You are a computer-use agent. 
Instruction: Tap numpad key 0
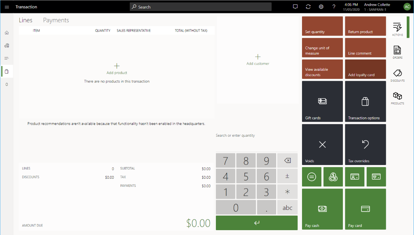(236, 207)
